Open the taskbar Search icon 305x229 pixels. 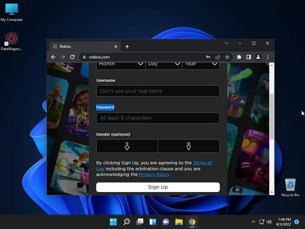click(127, 222)
